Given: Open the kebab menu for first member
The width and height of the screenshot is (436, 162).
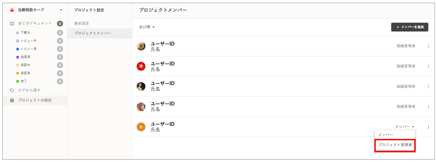Looking at the screenshot, I should [428, 46].
